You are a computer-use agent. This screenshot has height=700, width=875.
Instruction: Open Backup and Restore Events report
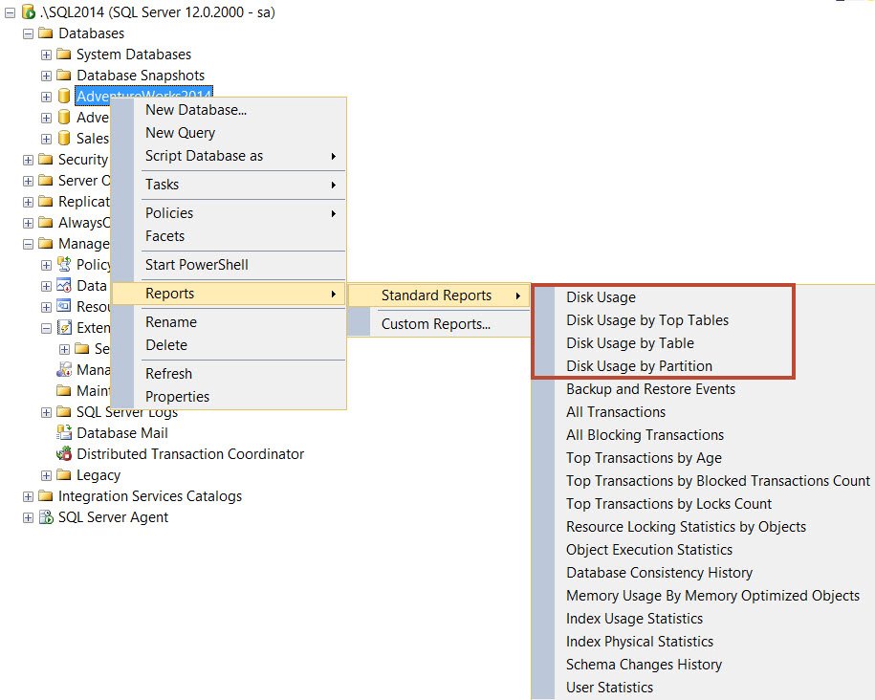650,389
